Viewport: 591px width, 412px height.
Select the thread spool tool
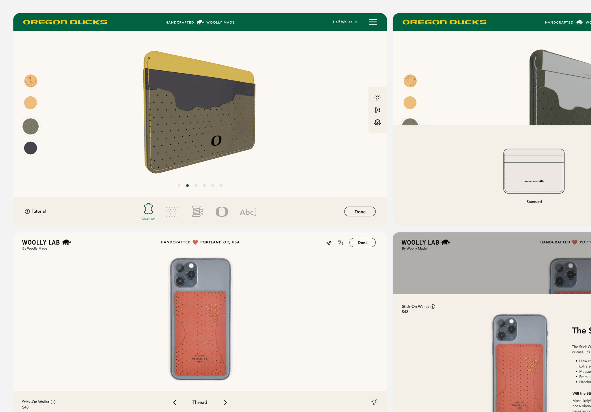click(x=197, y=211)
